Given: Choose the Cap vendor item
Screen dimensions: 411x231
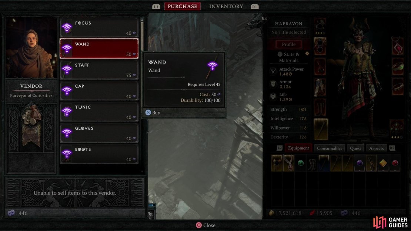Looking at the screenshot, I should (x=99, y=91).
